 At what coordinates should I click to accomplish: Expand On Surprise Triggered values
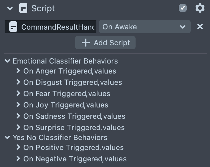[18, 127]
